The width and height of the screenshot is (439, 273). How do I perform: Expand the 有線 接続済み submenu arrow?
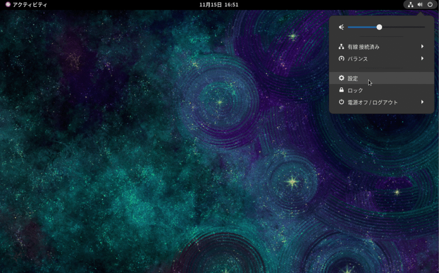(x=422, y=46)
